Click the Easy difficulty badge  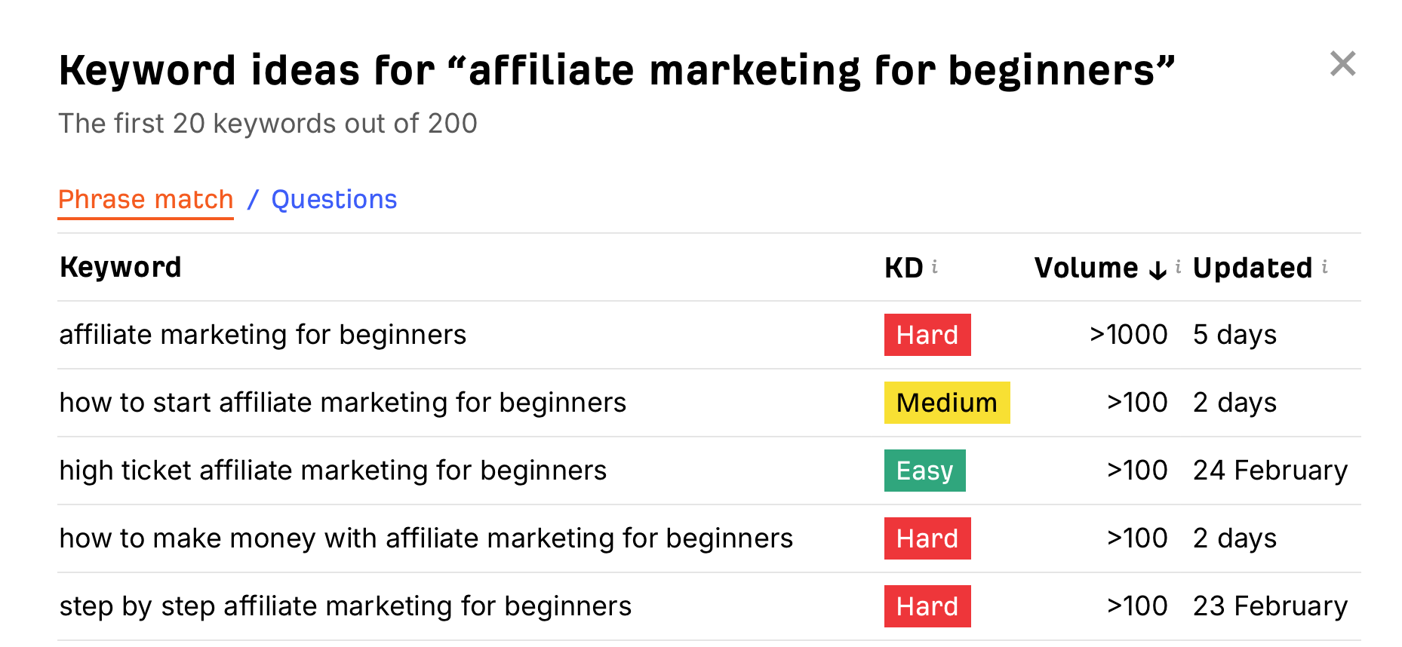(924, 470)
